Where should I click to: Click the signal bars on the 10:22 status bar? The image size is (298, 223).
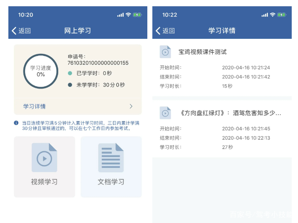[265, 15]
